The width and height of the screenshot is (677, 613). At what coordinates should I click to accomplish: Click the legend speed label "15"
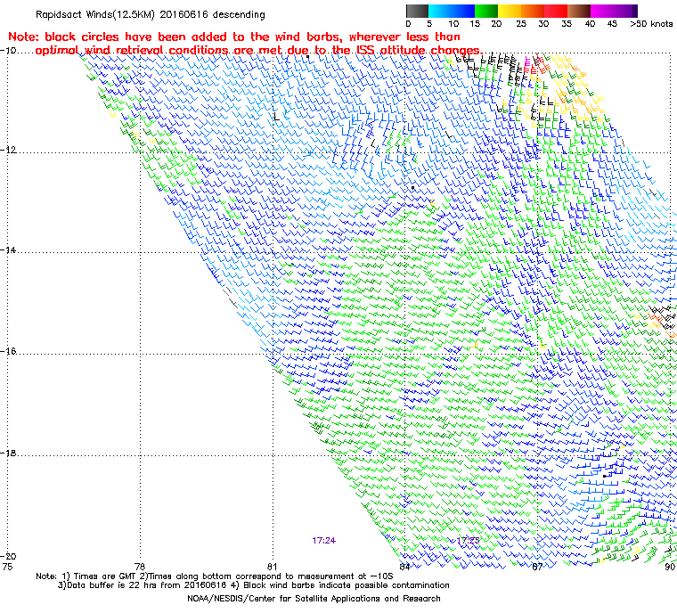[475, 24]
